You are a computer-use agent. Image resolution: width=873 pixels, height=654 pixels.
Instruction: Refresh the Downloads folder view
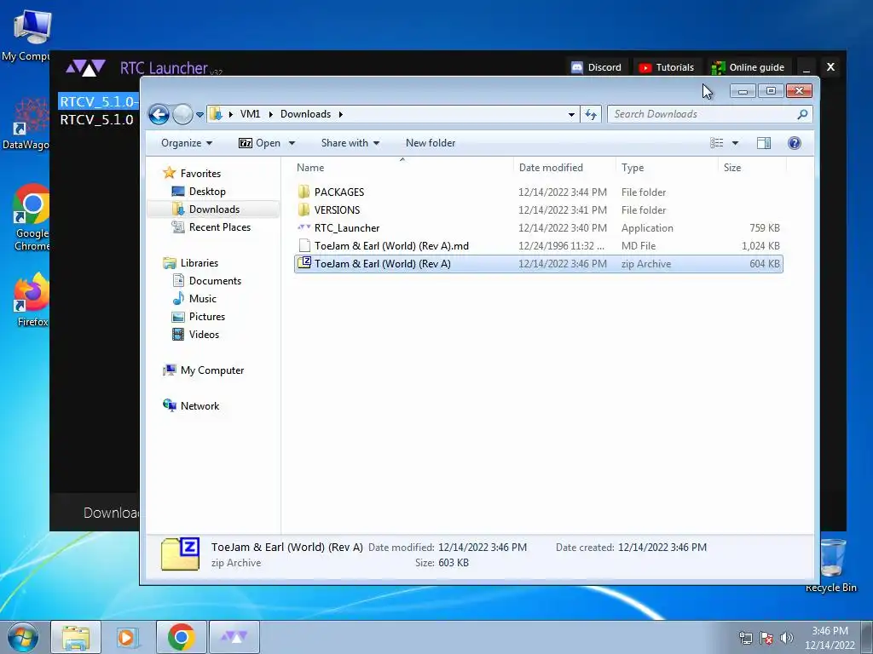pyautogui.click(x=591, y=115)
